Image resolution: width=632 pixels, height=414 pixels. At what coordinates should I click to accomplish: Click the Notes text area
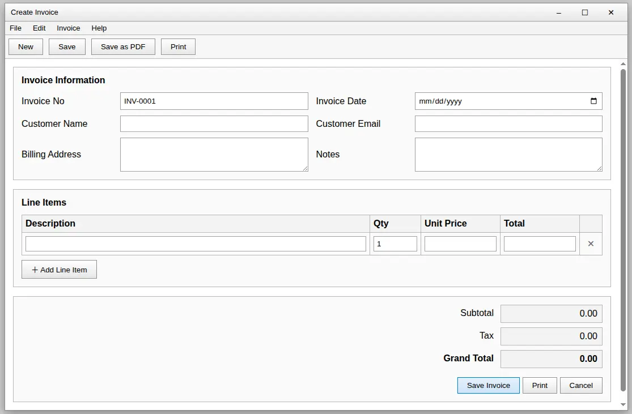[508, 154]
